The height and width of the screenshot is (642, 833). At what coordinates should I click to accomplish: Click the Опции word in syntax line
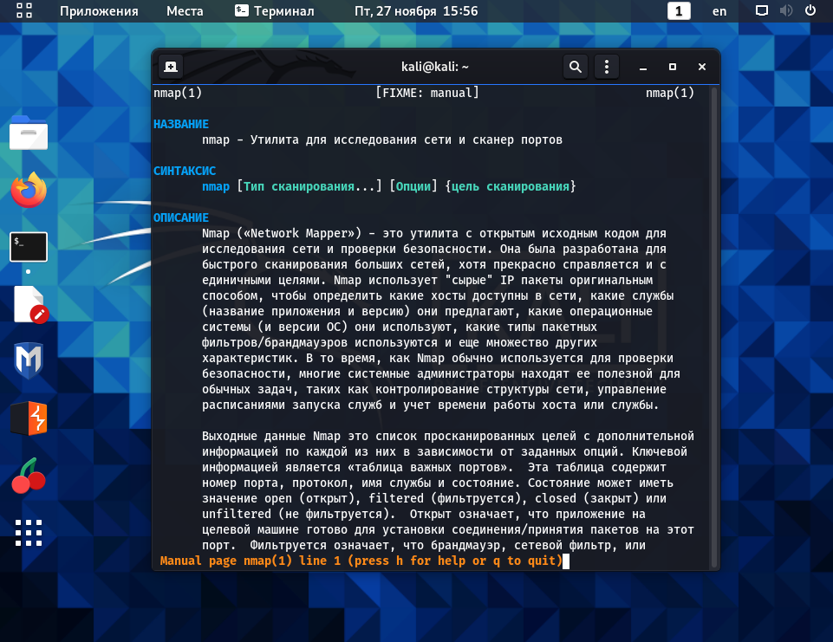click(x=413, y=186)
